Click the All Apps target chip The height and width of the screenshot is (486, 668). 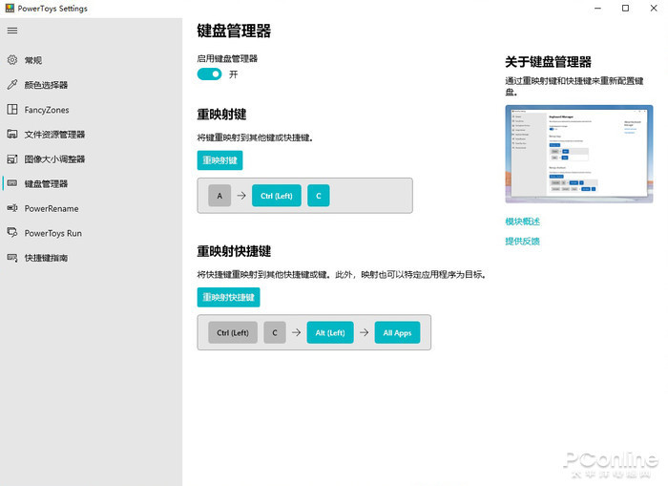397,332
